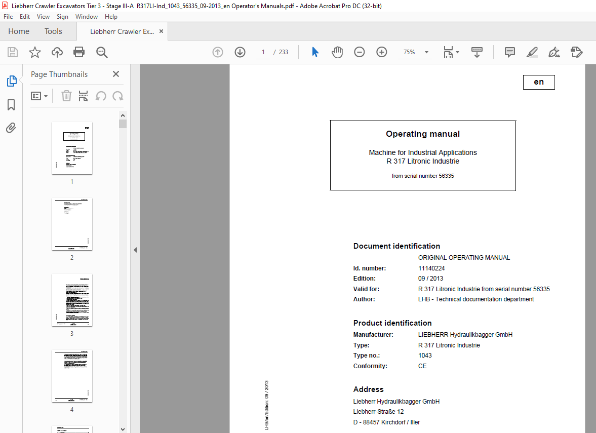Screen dimensions: 596x433
Task: Switch to the Home tab
Action: (19, 31)
